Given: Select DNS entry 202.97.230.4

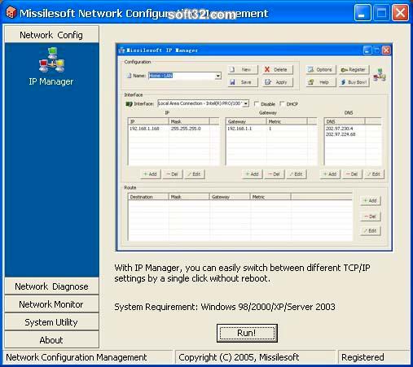Looking at the screenshot, I should 340,129.
